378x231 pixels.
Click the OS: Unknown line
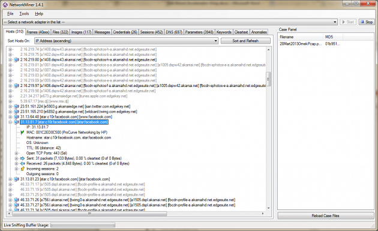coord(37,143)
